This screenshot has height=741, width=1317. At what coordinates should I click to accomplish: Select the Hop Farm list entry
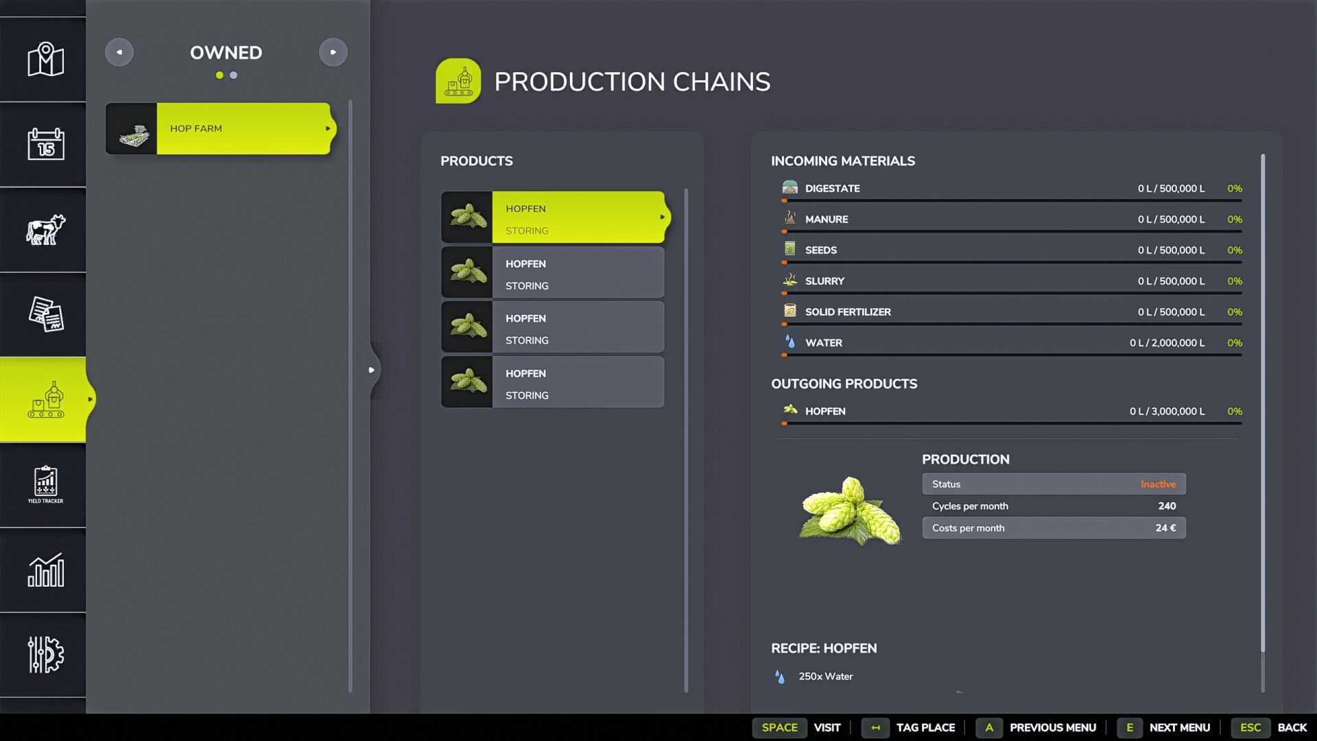pos(219,128)
